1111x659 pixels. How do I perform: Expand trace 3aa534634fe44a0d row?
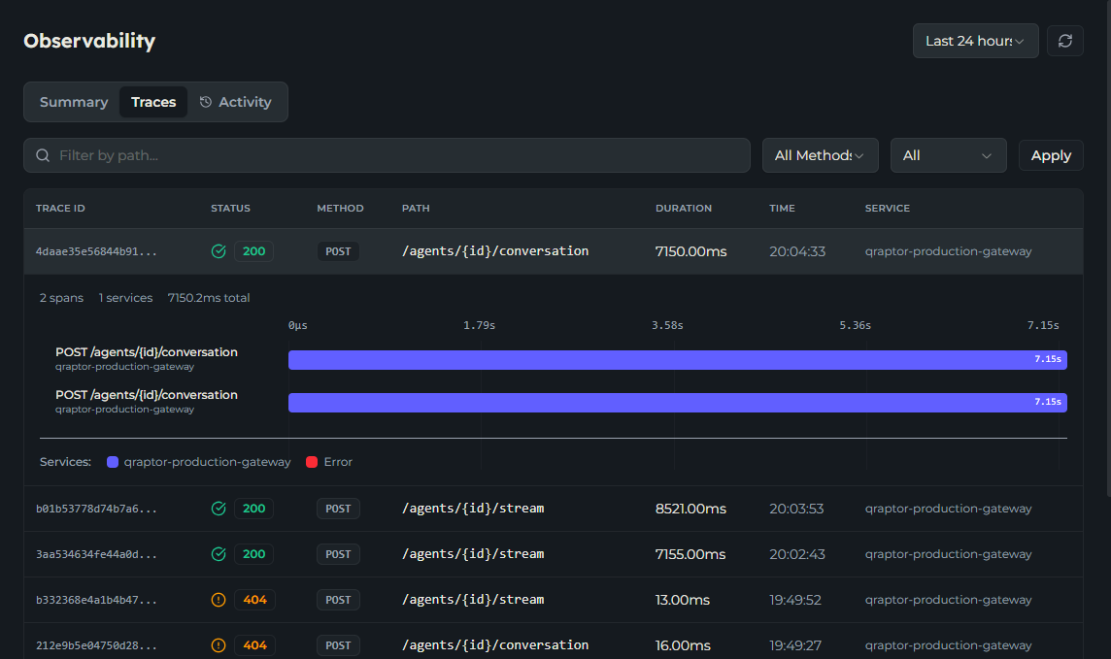coord(554,554)
